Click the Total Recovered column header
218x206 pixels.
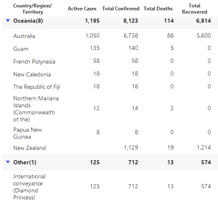pos(194,9)
